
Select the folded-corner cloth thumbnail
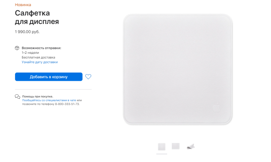tap(191, 147)
